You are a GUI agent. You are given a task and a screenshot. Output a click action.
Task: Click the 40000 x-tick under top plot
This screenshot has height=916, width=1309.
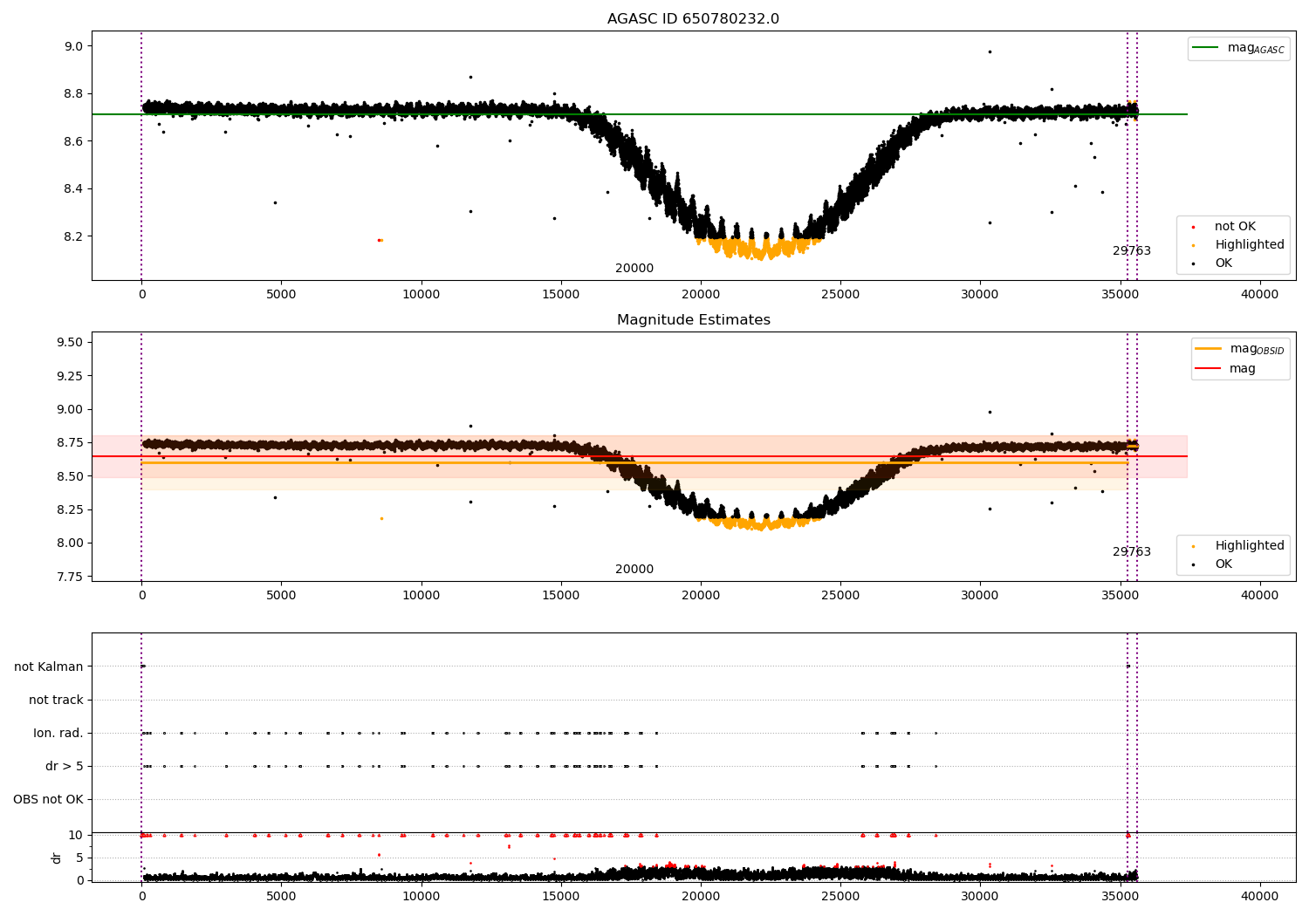[1259, 295]
